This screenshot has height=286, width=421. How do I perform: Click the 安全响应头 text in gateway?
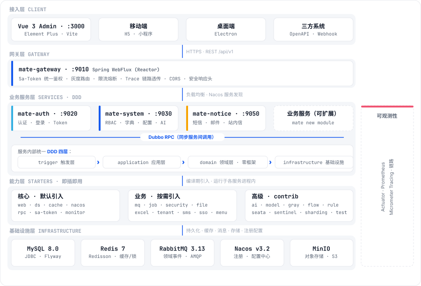pos(201,79)
